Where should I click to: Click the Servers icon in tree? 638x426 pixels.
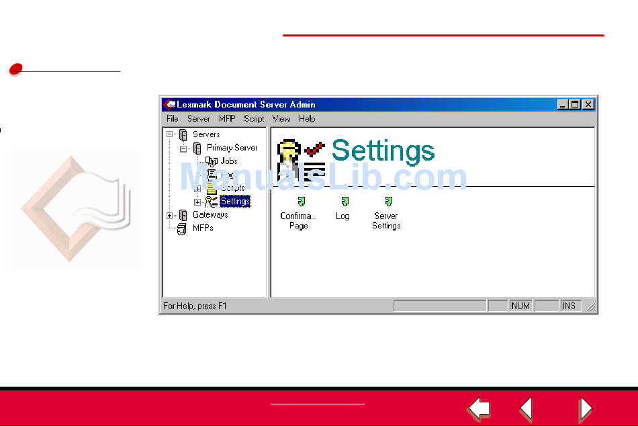click(x=183, y=135)
